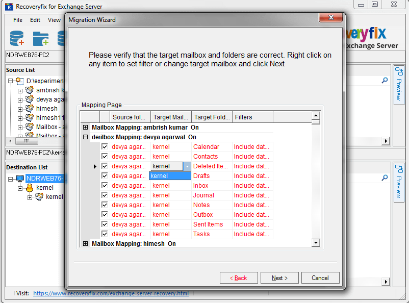Click the Sent Items target folder cell
The width and height of the screenshot is (409, 303).
212,224
